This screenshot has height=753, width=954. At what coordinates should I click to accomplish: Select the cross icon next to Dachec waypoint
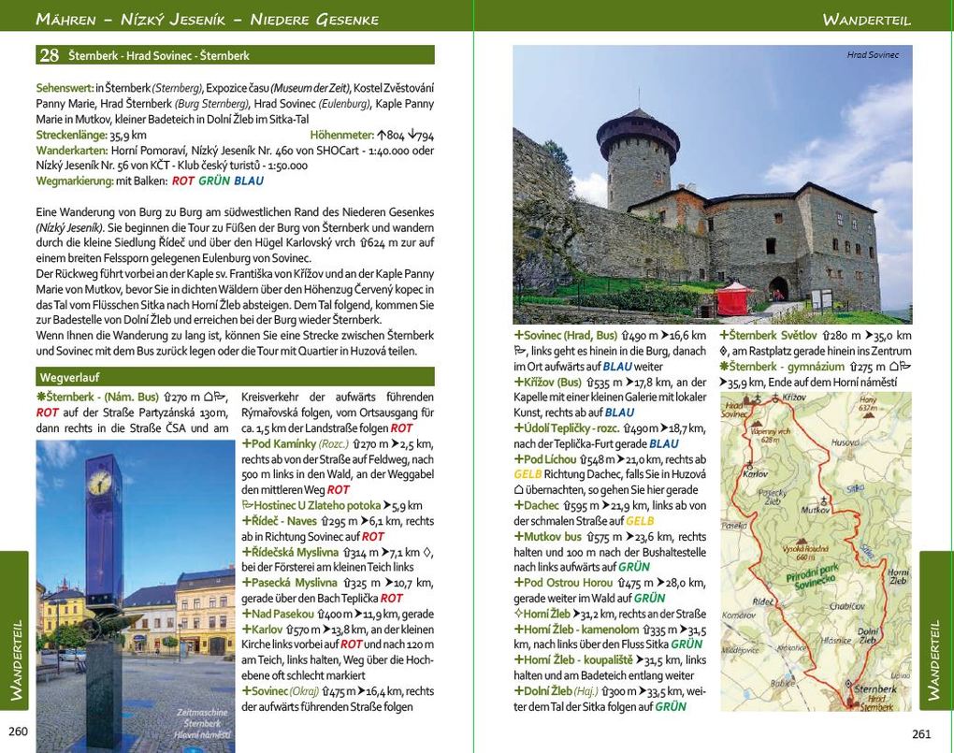pyautogui.click(x=518, y=505)
